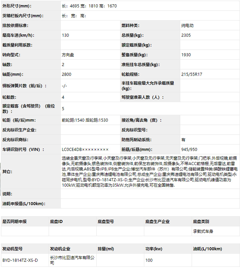This screenshot has width=240, height=271.
Task: Select the 燃料种类 label
Action: click(x=130, y=26)
